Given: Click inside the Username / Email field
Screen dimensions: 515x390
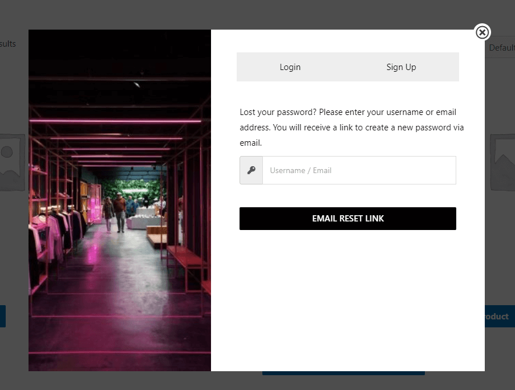Looking at the screenshot, I should click(359, 170).
